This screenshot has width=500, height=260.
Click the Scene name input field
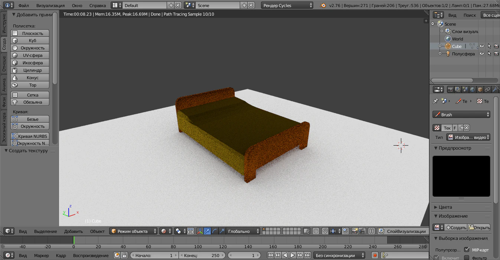[218, 5]
